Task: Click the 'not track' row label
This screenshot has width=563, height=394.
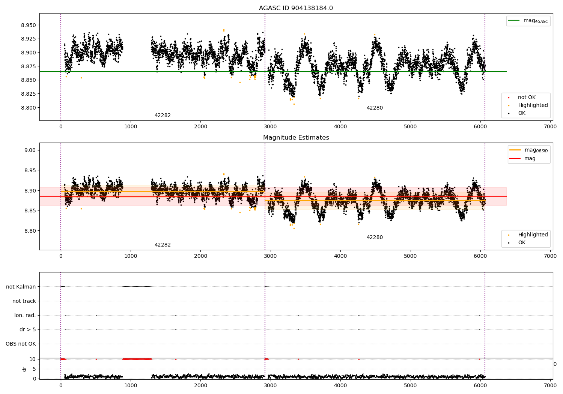Action: click(24, 301)
